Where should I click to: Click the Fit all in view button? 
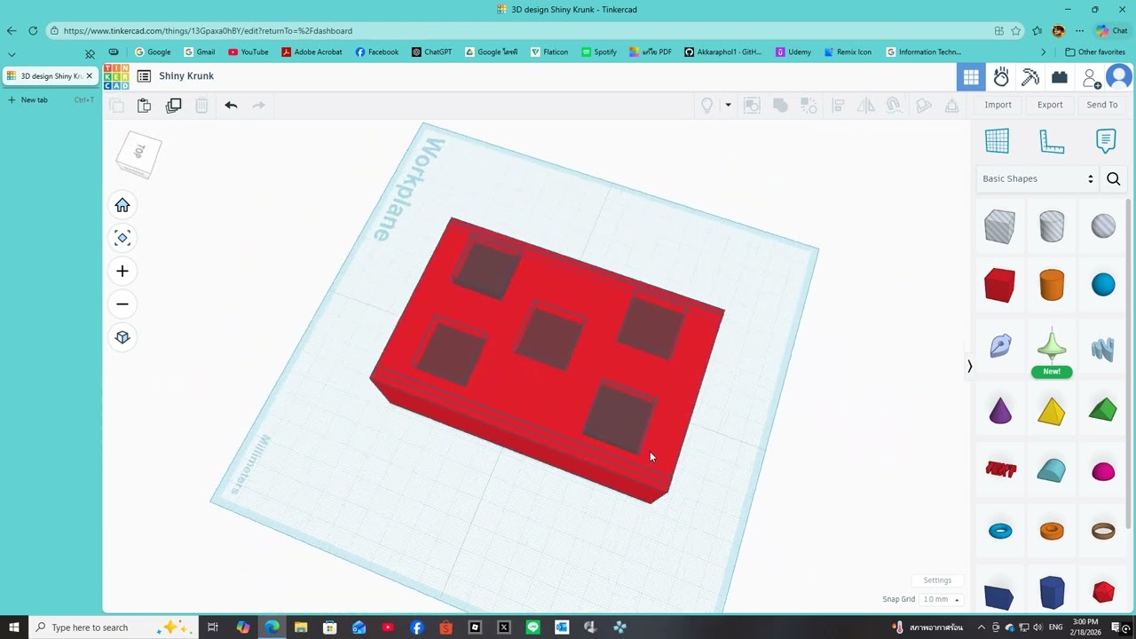click(x=122, y=238)
